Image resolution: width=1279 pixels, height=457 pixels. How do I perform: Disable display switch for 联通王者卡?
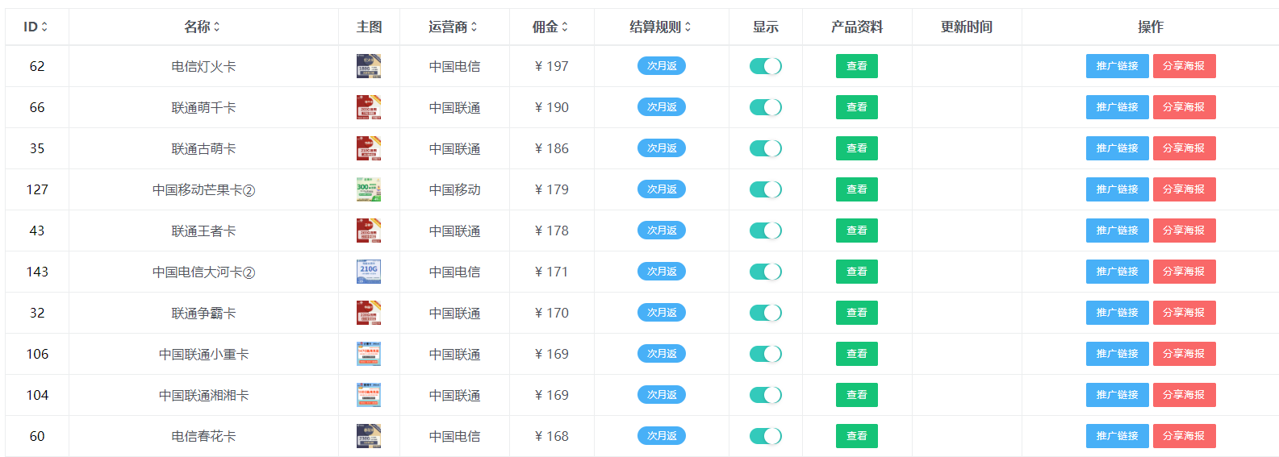[x=765, y=231]
